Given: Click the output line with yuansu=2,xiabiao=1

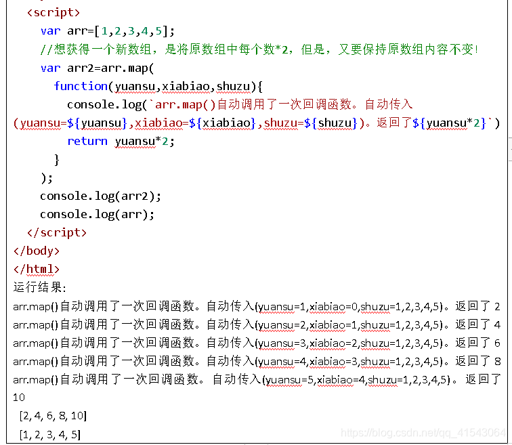Looking at the screenshot, I should point(257,324).
